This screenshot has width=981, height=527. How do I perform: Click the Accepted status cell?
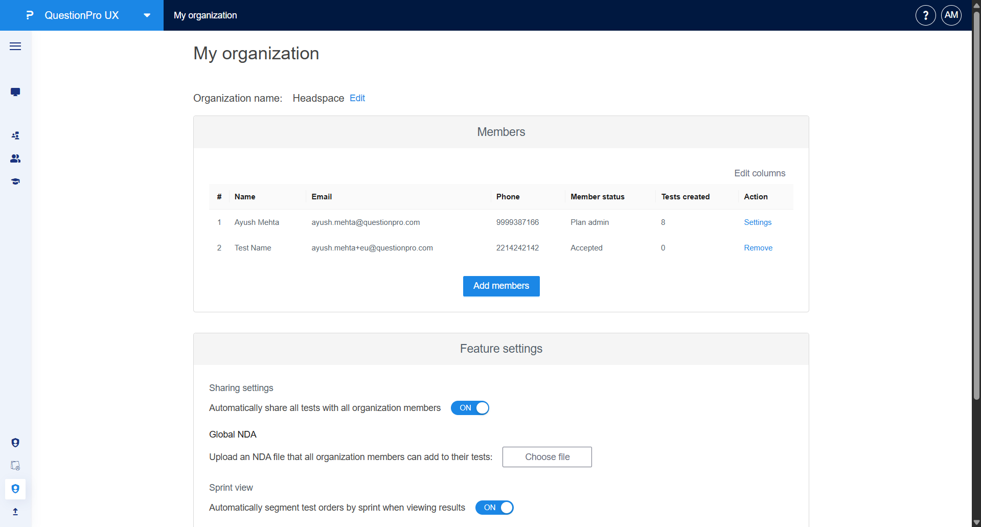pyautogui.click(x=586, y=248)
